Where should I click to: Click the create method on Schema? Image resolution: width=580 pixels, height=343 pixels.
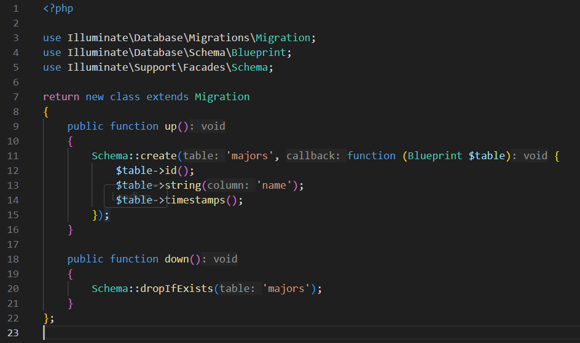click(159, 156)
